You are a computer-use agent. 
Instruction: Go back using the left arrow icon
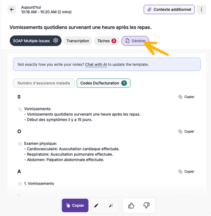(12, 10)
